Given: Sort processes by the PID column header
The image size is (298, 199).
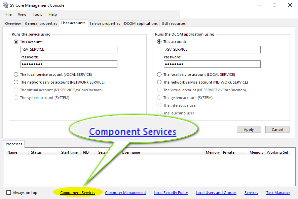Looking at the screenshot, I should point(86,152).
